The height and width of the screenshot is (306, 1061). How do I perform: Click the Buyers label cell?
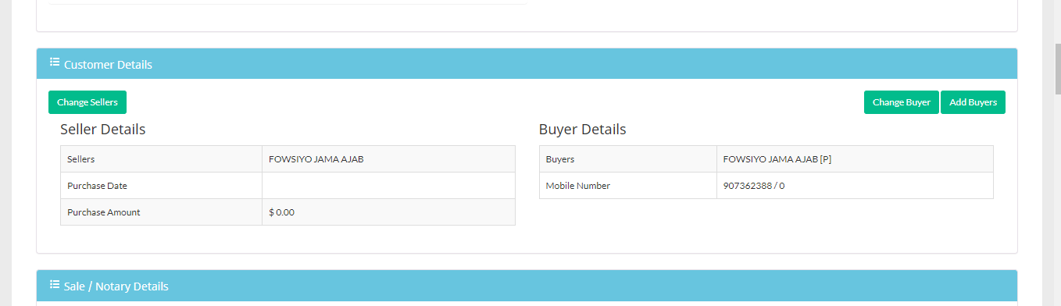[x=628, y=159]
